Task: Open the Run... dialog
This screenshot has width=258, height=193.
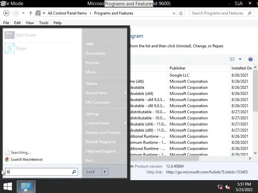Action: [90, 161]
